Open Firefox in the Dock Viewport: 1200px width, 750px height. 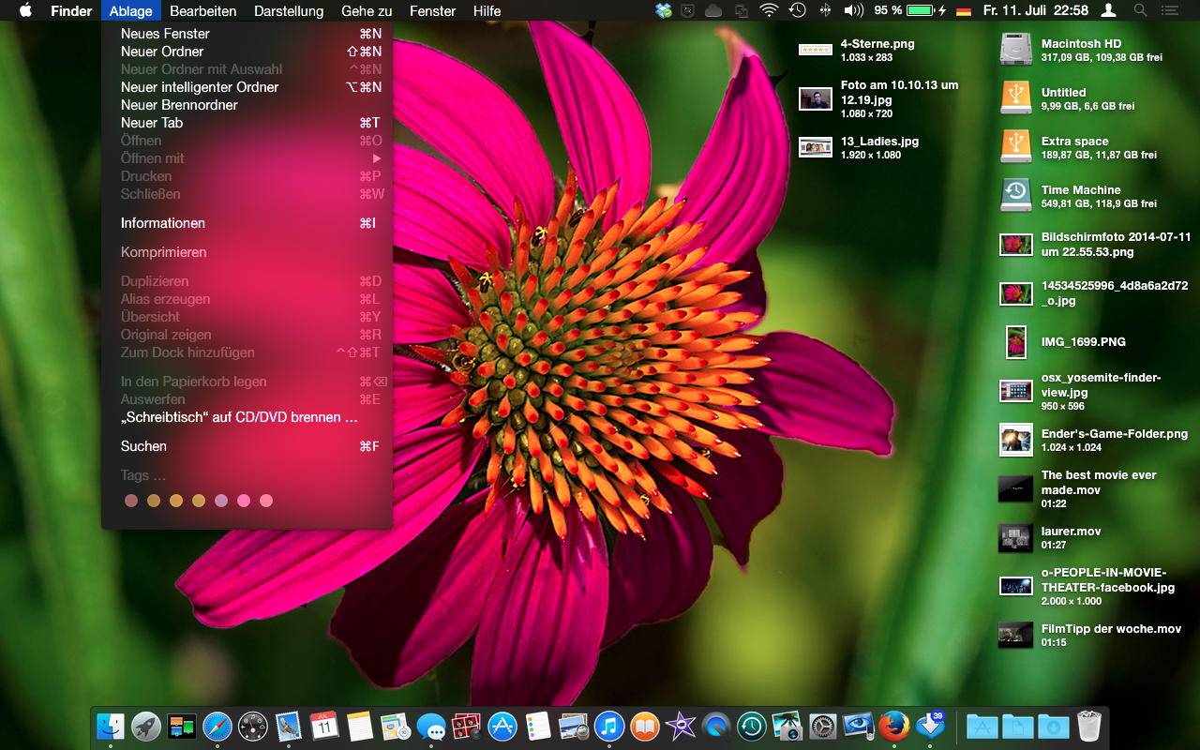tap(894, 727)
